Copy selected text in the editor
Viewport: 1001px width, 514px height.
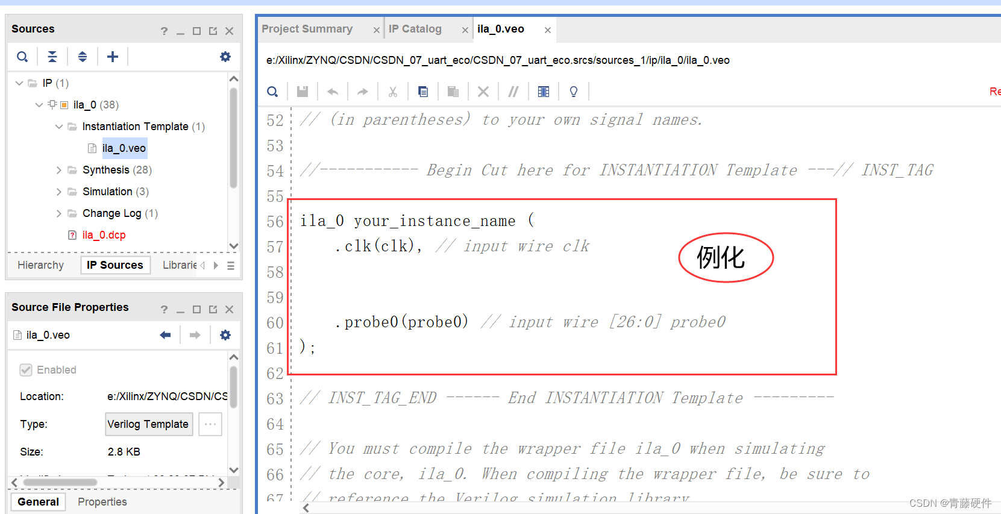click(423, 92)
